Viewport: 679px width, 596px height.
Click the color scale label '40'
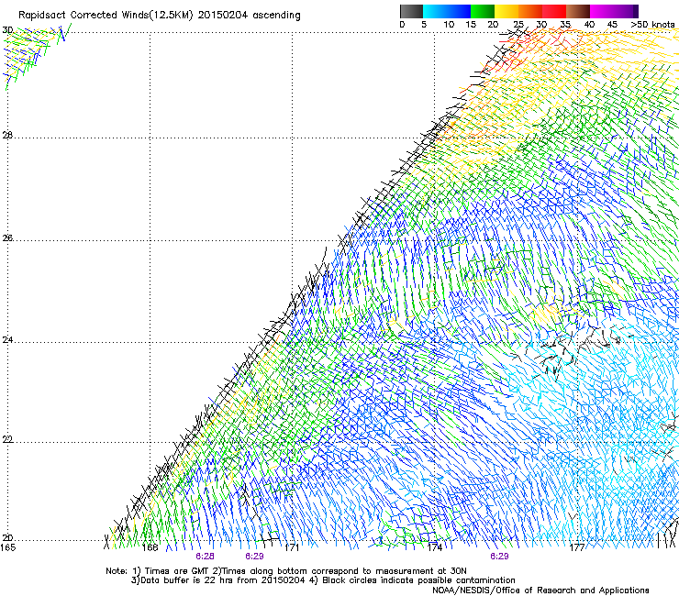tap(589, 25)
